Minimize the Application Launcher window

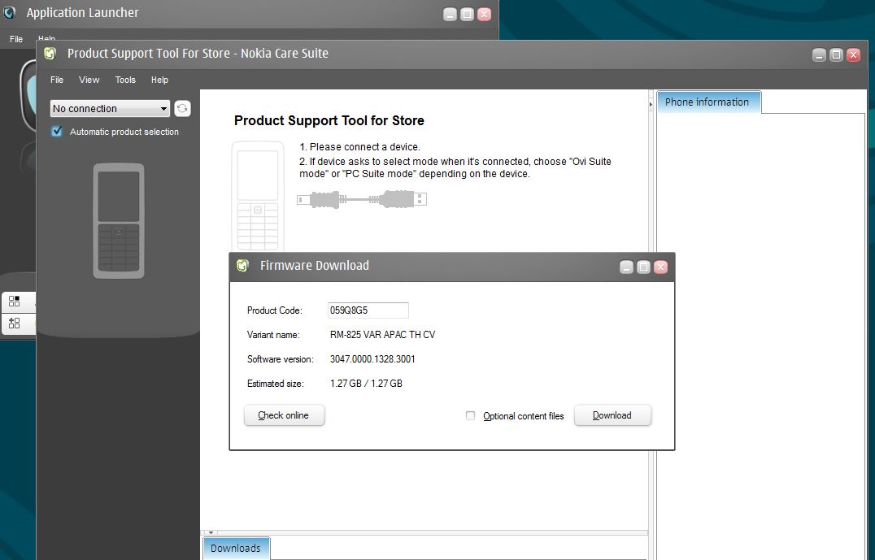(451, 15)
